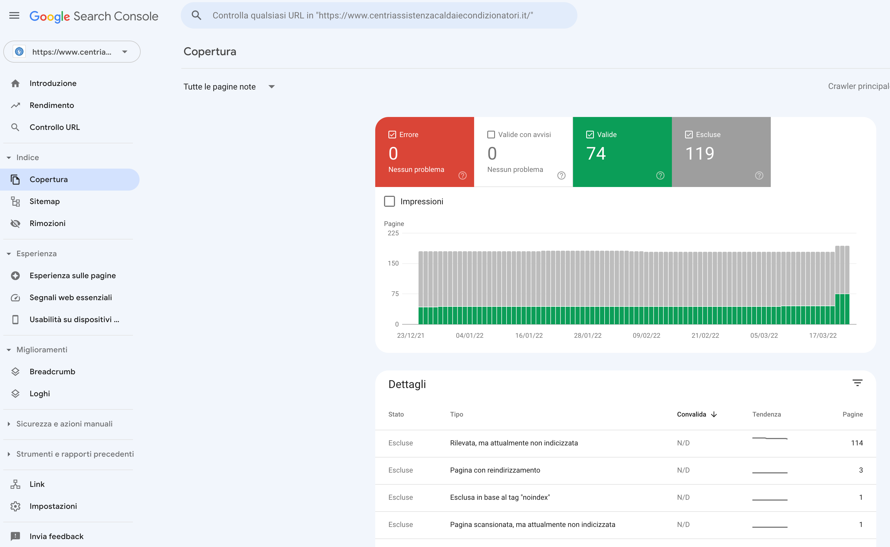This screenshot has height=547, width=890.
Task: Open the Breadcrumb enhancements report
Action: click(x=52, y=372)
